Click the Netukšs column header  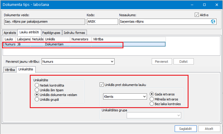[x=37, y=39]
